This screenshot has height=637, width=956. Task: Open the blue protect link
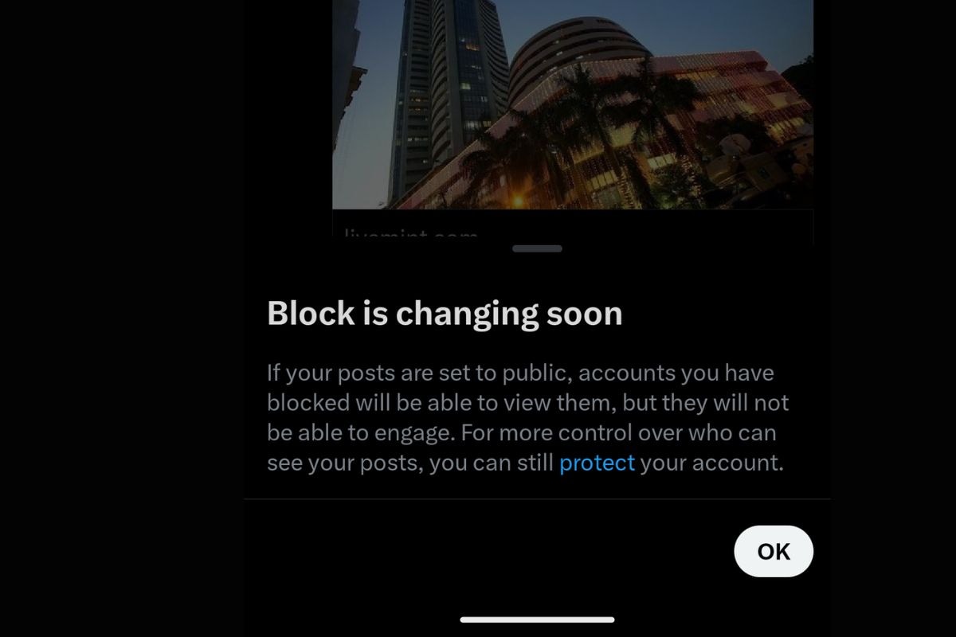597,463
